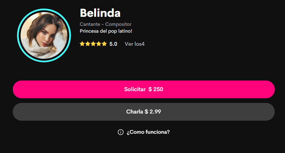Click the $ 250 price on the pink button
Screen dimensions: 285x153
tap(156, 89)
